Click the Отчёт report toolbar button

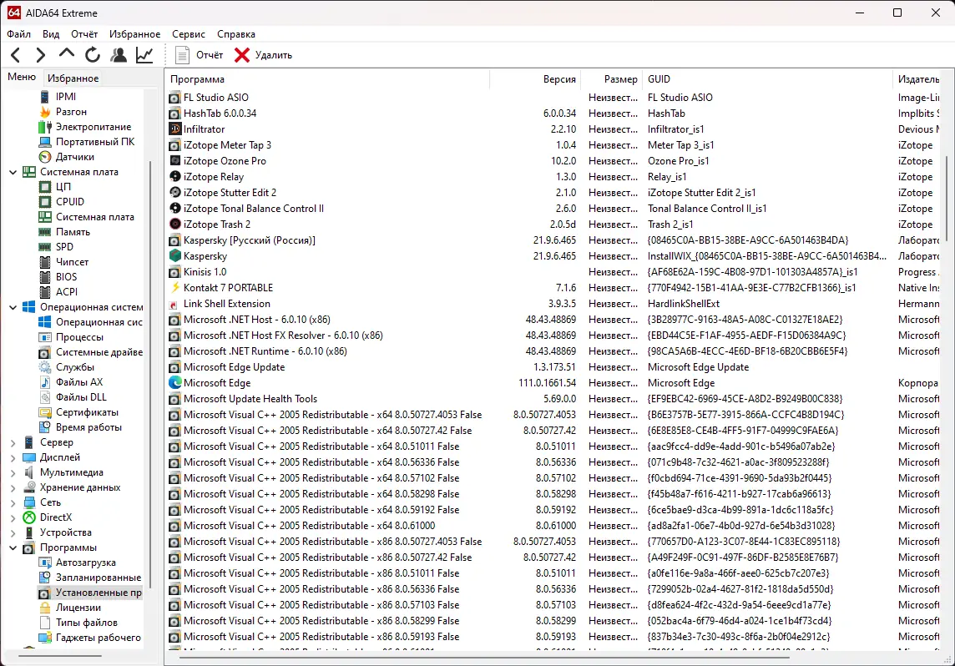pos(199,55)
